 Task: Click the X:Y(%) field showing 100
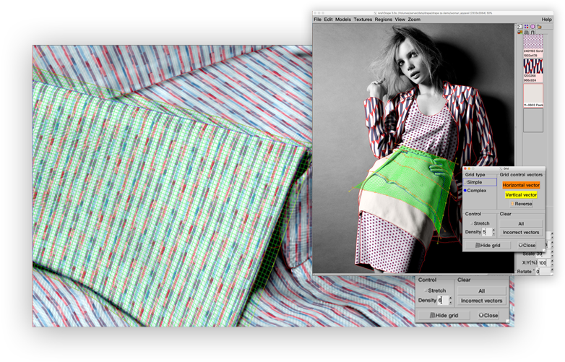tap(543, 262)
